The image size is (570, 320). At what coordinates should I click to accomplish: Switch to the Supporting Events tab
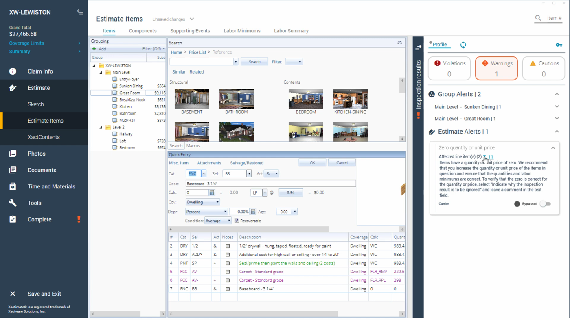pyautogui.click(x=190, y=31)
